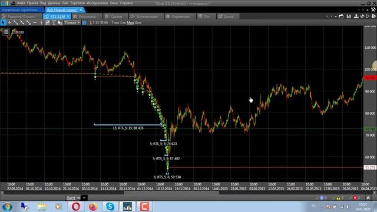Click the cursor-with-list tool icon

pos(60,22)
